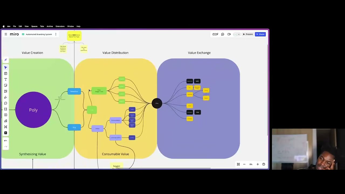This screenshot has height=194, width=345.
Task: Select the Mind map tool
Action: point(6,127)
